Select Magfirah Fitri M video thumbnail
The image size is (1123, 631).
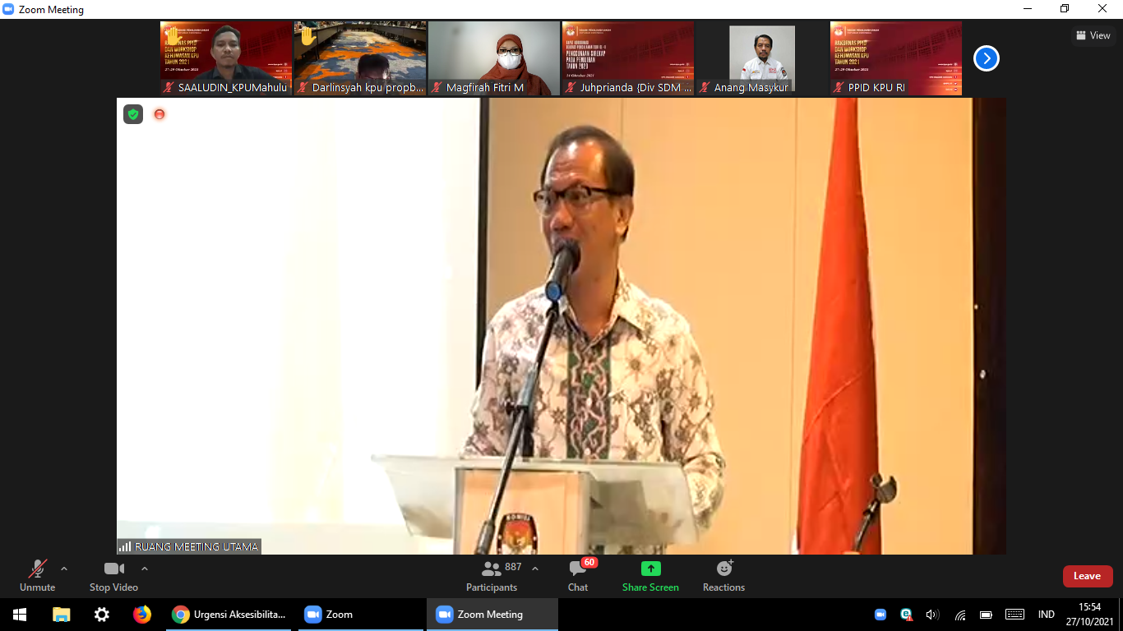coord(493,58)
